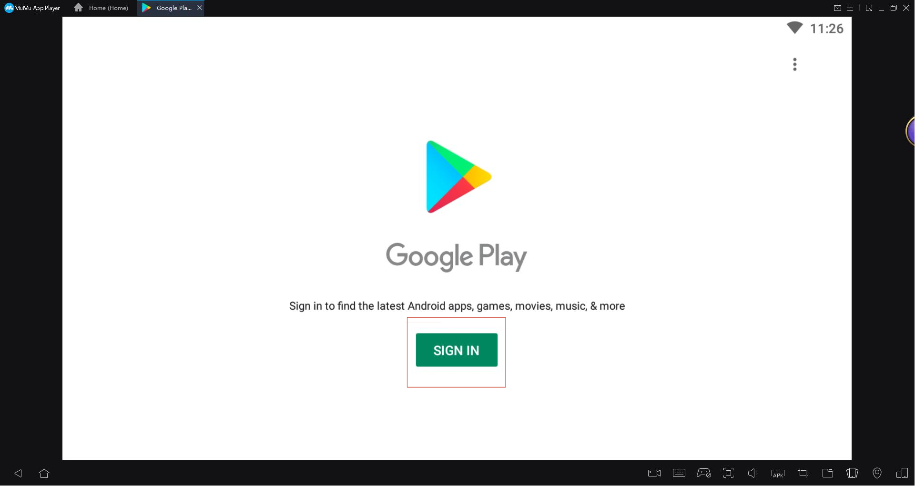This screenshot has height=486, width=915.
Task: Open the location pin tool
Action: [x=877, y=473]
